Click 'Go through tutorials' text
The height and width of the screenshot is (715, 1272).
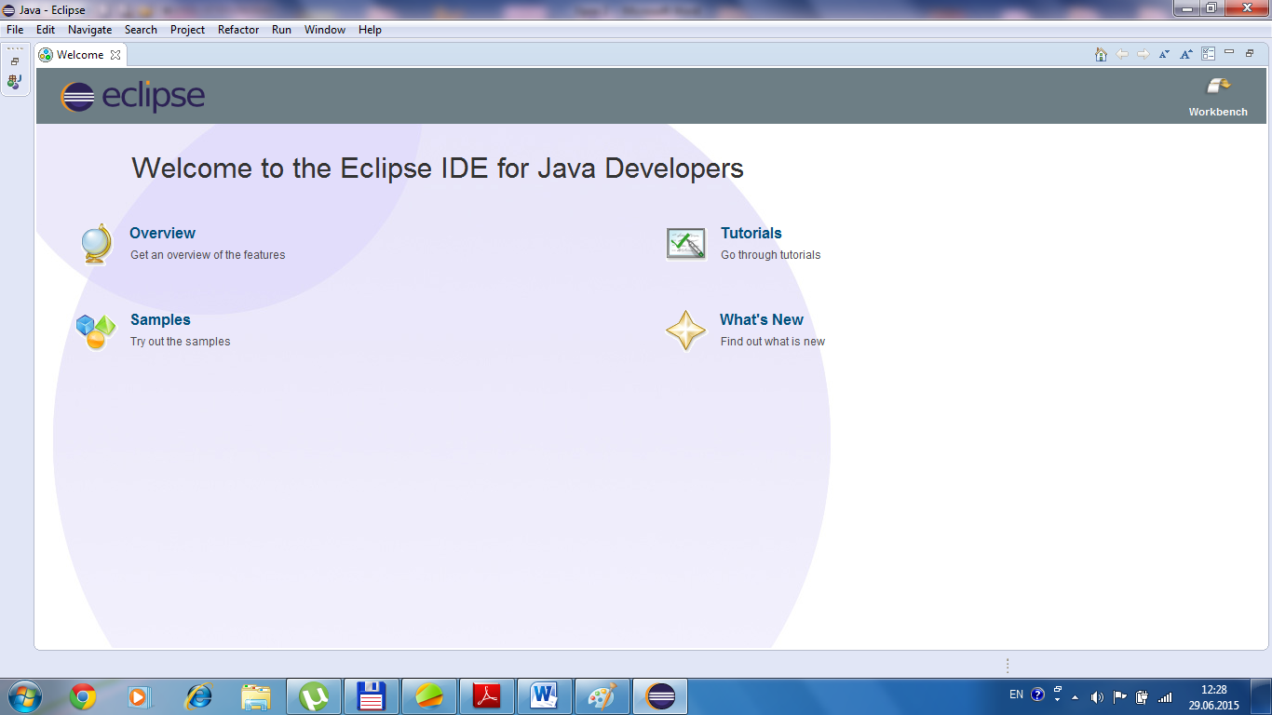(x=771, y=255)
